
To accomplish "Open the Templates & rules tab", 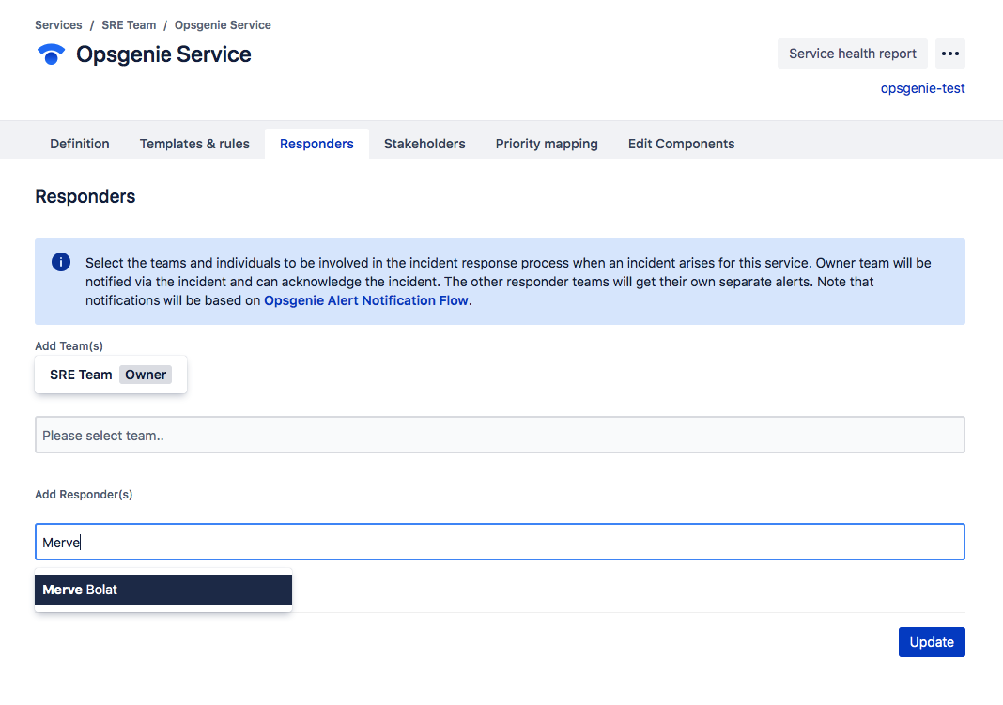I will tap(194, 144).
